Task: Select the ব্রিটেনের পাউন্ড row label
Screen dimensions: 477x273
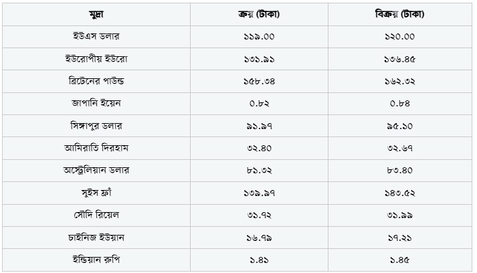Action: click(96, 81)
